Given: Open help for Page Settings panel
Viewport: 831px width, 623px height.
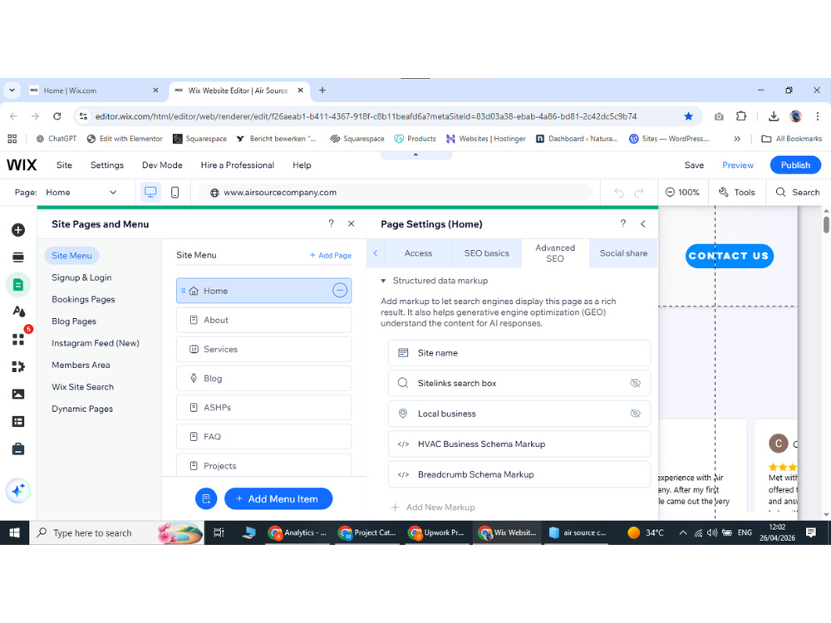Looking at the screenshot, I should pos(623,223).
